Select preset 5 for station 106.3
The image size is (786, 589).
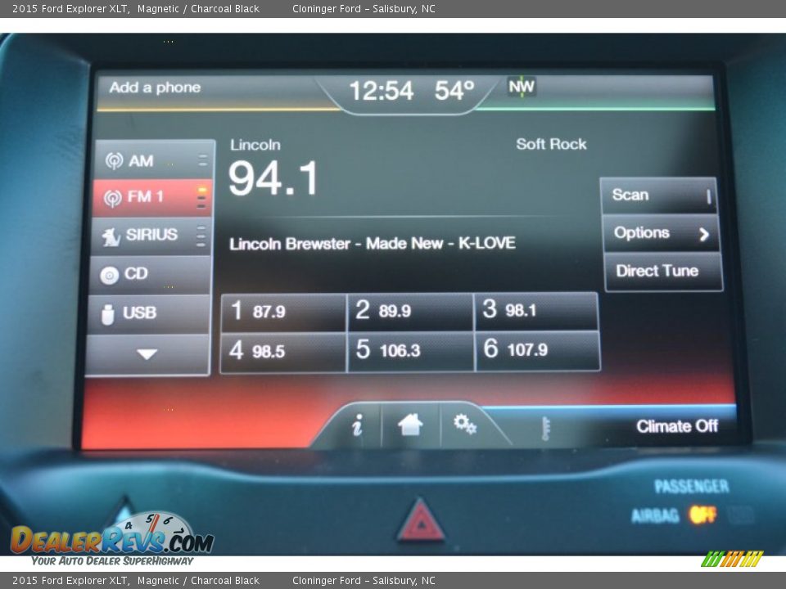pos(410,351)
